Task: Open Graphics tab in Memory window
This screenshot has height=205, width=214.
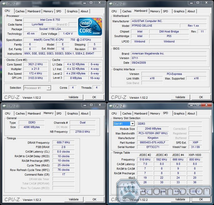Action: point(72,114)
